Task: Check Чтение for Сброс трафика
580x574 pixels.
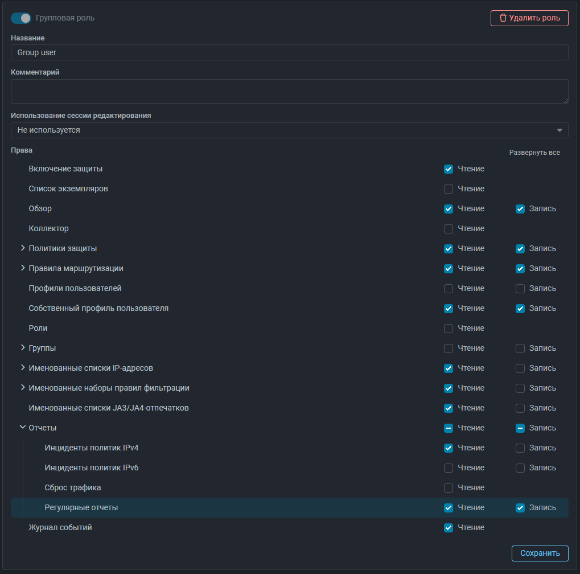Action: tap(449, 488)
